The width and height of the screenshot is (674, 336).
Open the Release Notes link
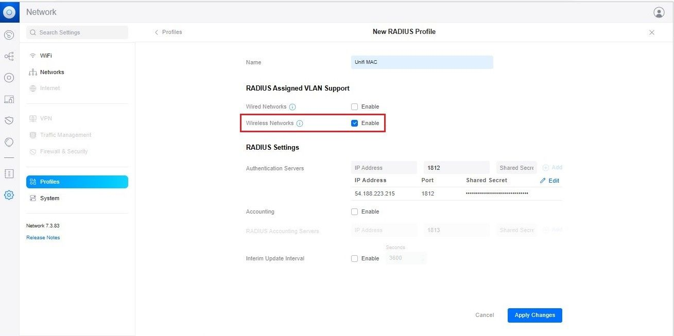pyautogui.click(x=43, y=238)
